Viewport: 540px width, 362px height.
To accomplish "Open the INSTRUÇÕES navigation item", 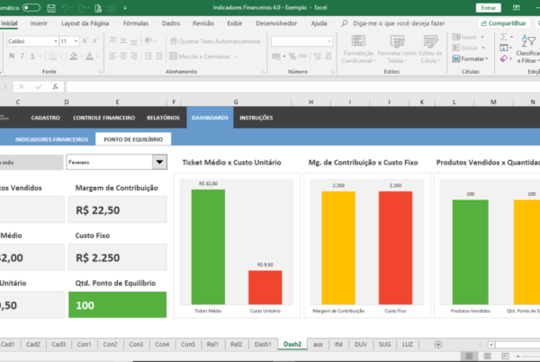I will 256,118.
